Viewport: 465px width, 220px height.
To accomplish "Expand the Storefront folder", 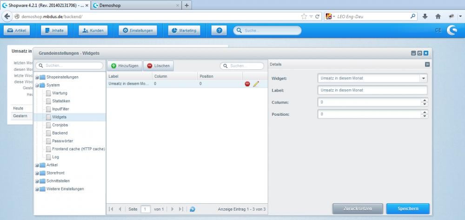I will tap(37, 173).
